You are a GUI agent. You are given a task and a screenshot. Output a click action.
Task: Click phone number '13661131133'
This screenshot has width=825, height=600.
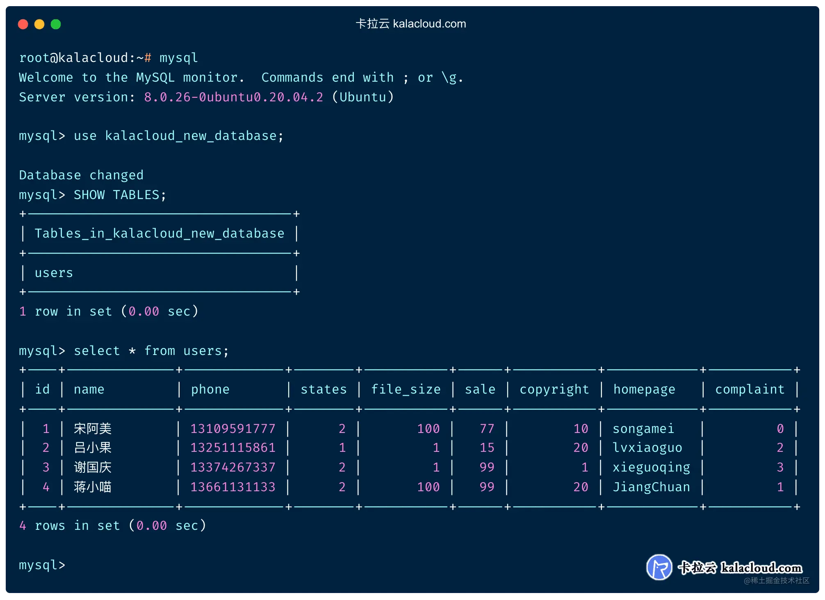tap(233, 487)
